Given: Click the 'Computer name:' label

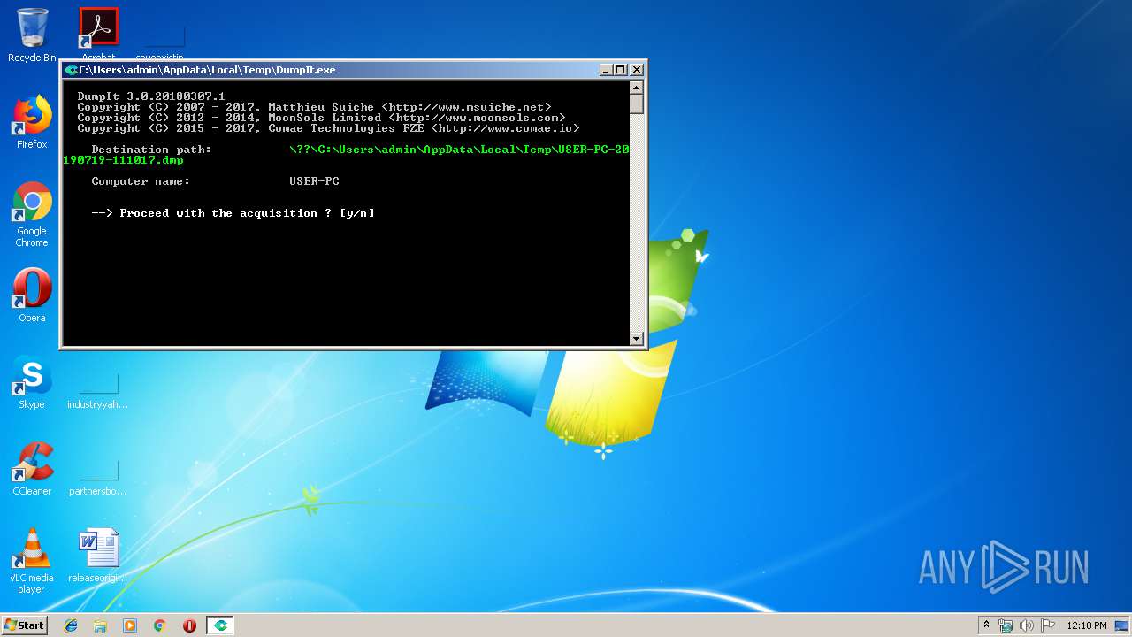Looking at the screenshot, I should [x=141, y=181].
